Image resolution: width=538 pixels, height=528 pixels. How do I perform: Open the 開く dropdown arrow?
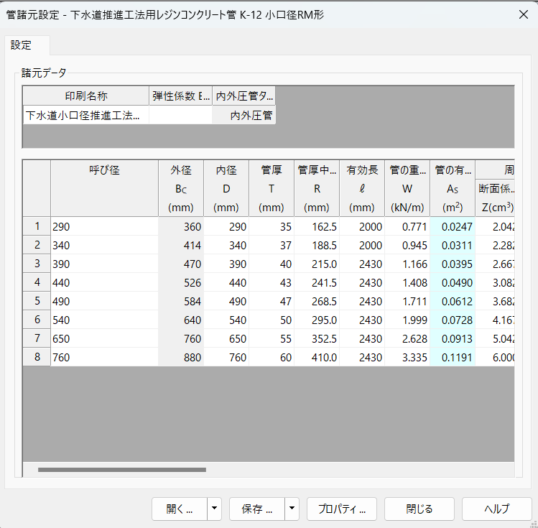pos(214,509)
